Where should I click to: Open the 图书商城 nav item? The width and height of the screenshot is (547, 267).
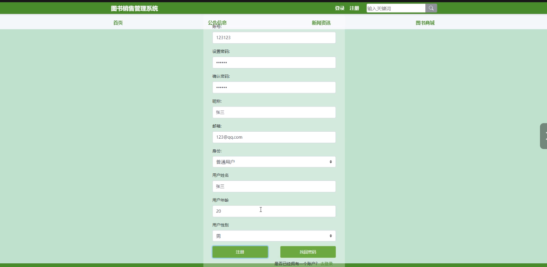[425, 23]
